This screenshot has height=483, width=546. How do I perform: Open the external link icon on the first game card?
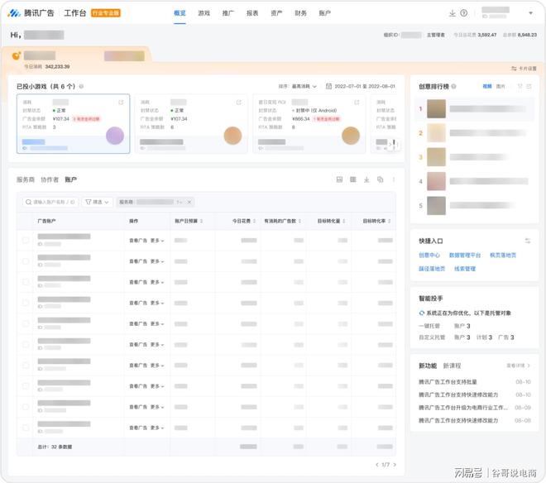click(122, 103)
